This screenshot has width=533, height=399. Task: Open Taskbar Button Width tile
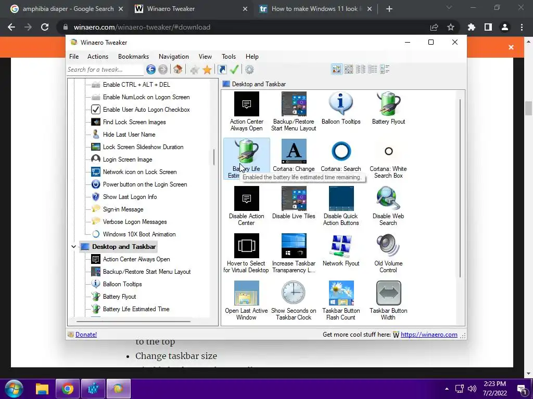coord(388,301)
